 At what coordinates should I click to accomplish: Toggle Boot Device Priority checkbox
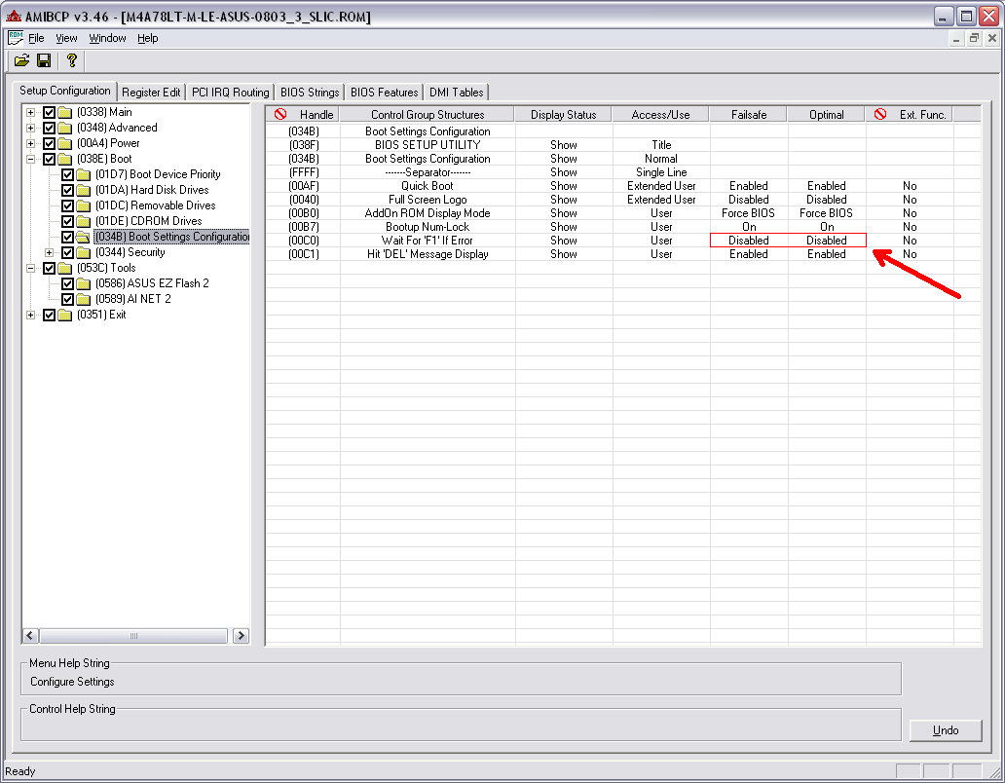pos(67,174)
